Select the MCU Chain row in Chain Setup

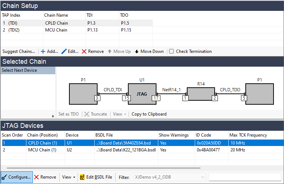pyautogui.click(x=56, y=30)
